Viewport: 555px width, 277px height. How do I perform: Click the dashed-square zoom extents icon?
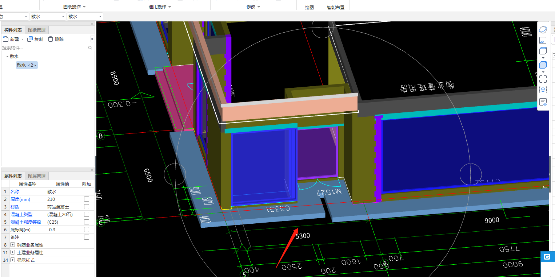click(x=543, y=79)
